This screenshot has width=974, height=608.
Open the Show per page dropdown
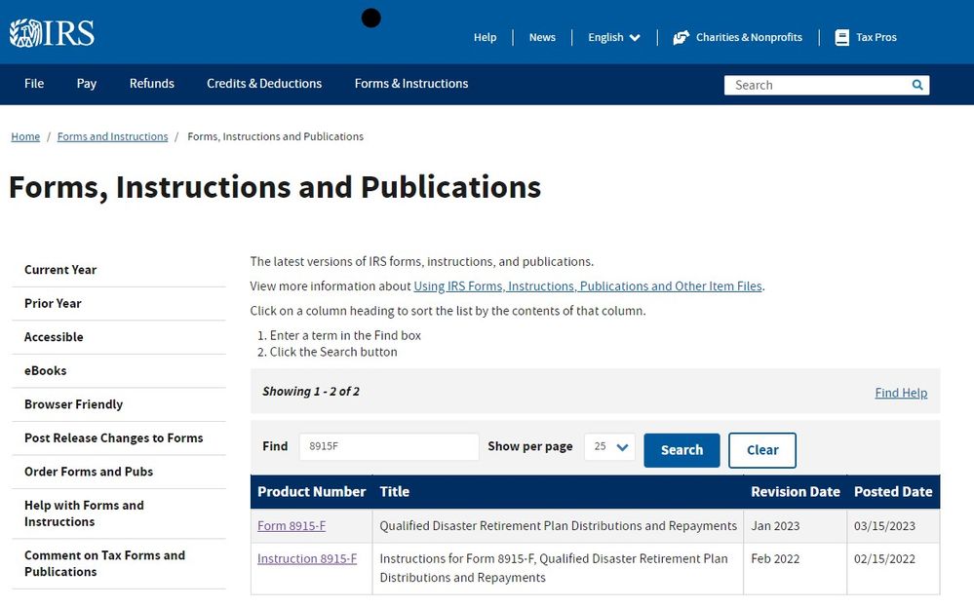tap(610, 446)
